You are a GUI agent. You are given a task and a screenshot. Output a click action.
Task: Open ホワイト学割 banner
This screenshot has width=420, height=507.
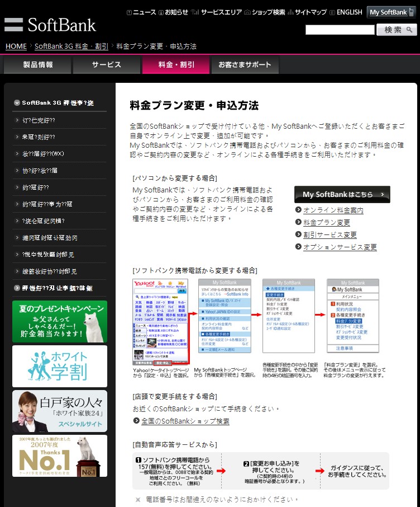point(60,366)
